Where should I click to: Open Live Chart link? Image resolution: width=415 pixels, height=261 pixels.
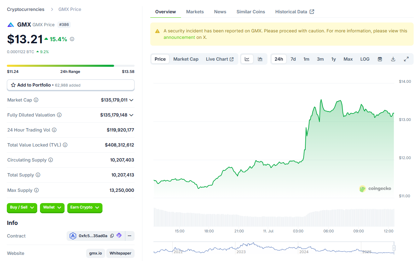pyautogui.click(x=220, y=59)
